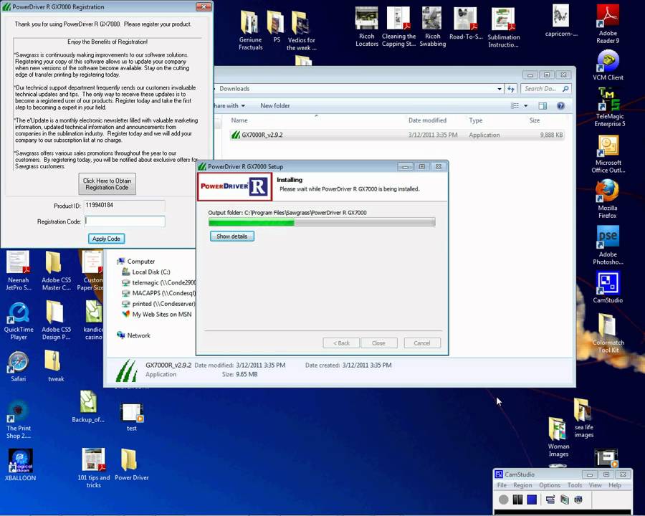Screen dimensions: 645x516
Task: Click Here to Obtain Registration Code
Action: pos(107,184)
